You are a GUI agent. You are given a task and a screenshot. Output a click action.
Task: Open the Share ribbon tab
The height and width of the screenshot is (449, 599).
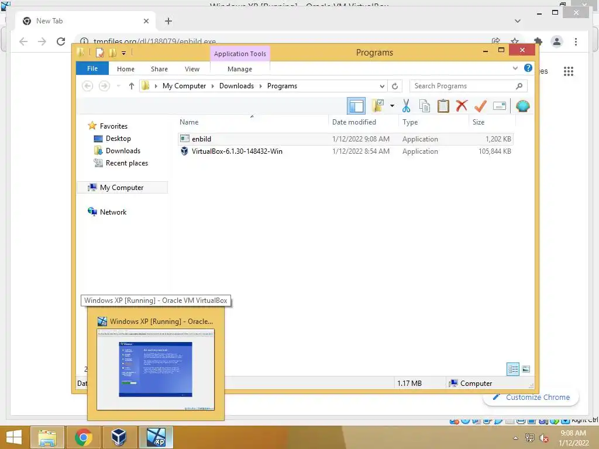(159, 69)
